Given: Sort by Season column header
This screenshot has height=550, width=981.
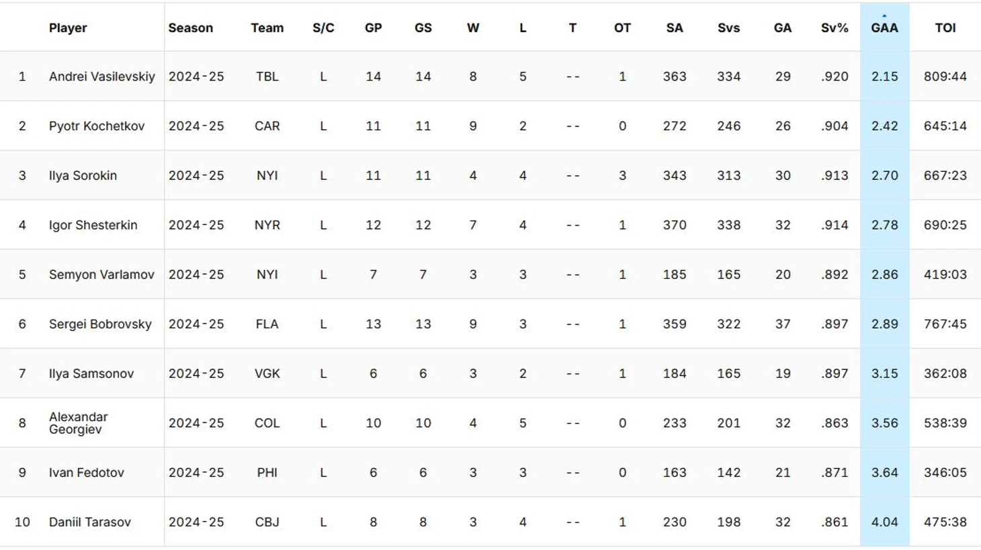Looking at the screenshot, I should tap(191, 28).
